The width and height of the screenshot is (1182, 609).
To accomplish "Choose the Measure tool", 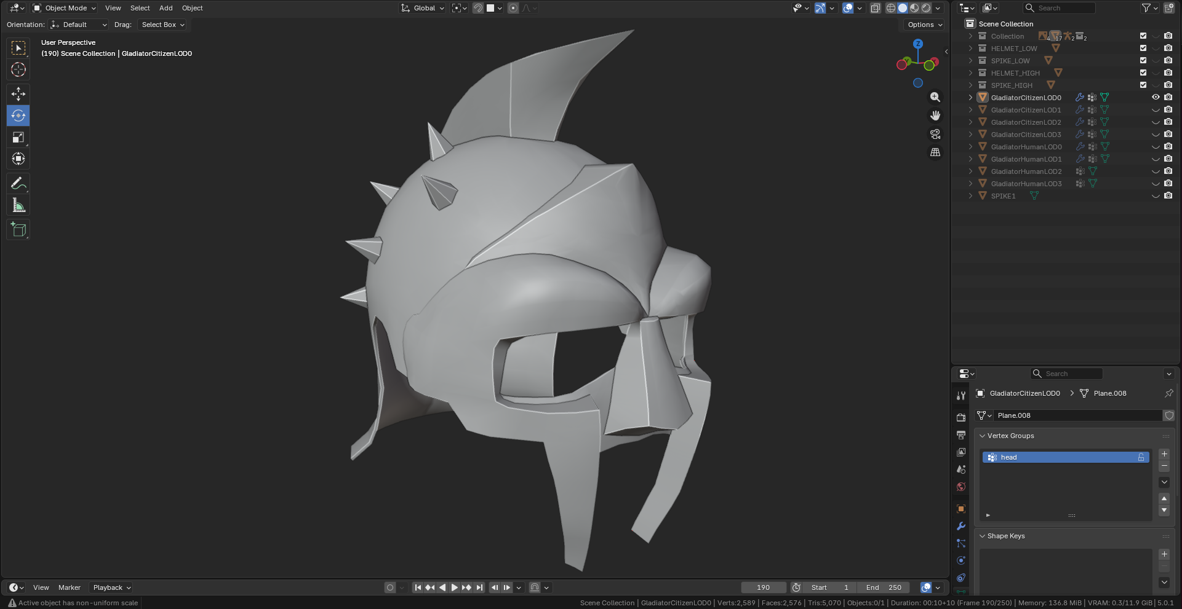I will [x=18, y=206].
